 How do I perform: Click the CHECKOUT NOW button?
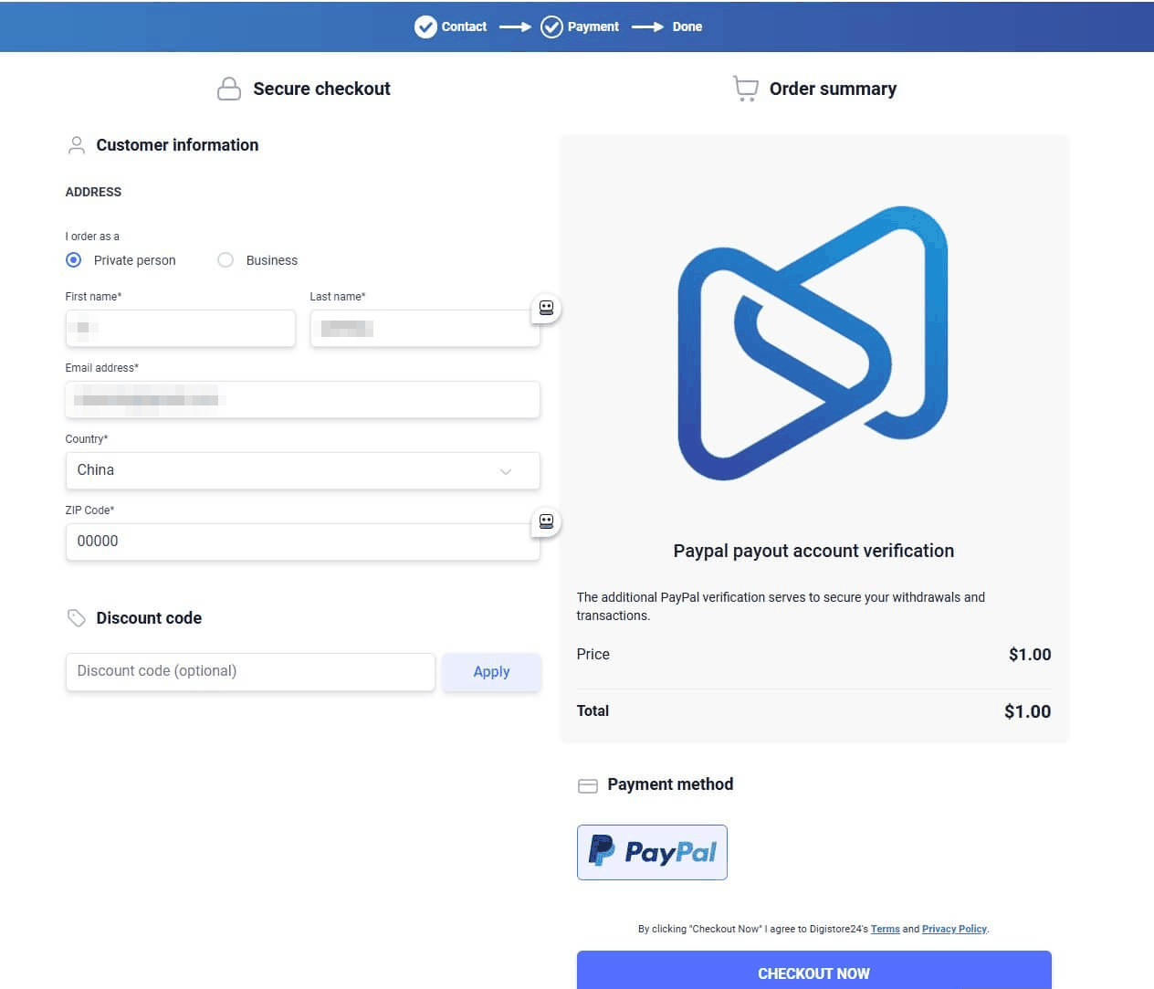click(813, 970)
